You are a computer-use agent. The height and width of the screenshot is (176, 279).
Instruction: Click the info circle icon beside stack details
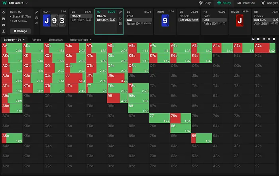pos(37,18)
